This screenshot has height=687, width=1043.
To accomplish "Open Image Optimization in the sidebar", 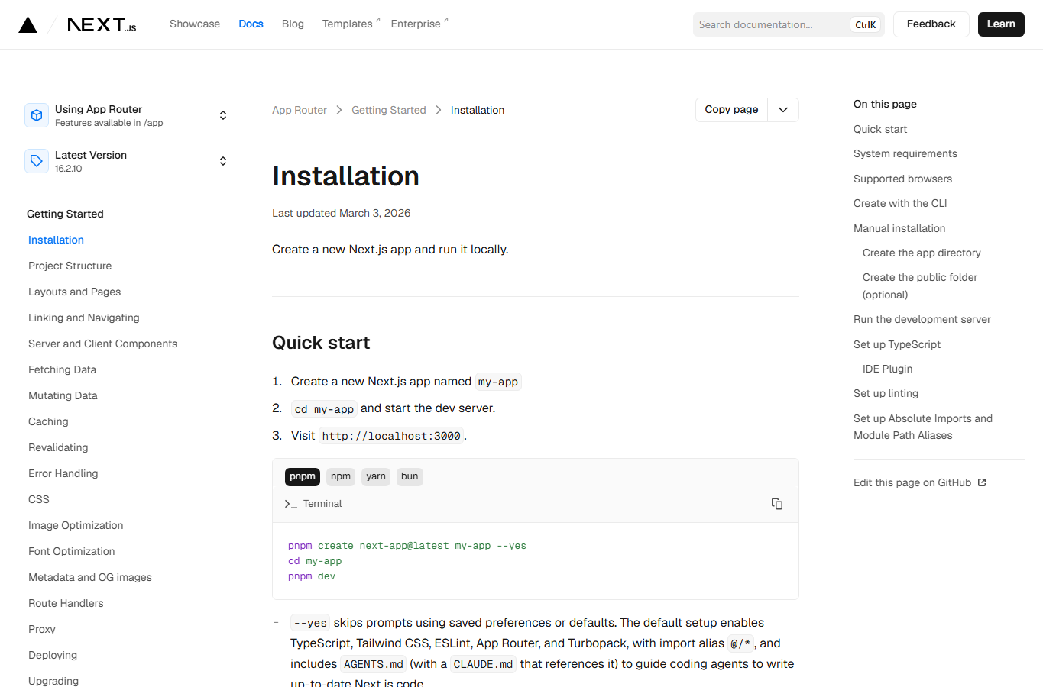I will 76,525.
